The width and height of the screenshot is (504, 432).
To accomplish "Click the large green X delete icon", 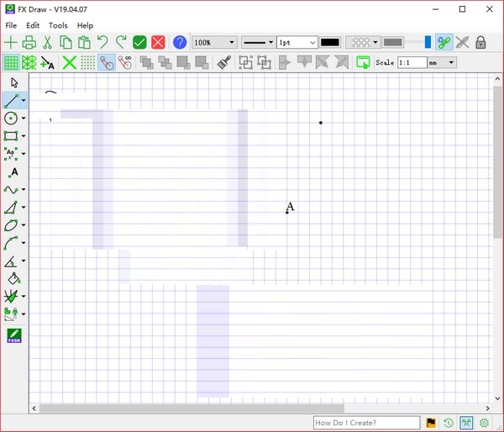I will [70, 62].
